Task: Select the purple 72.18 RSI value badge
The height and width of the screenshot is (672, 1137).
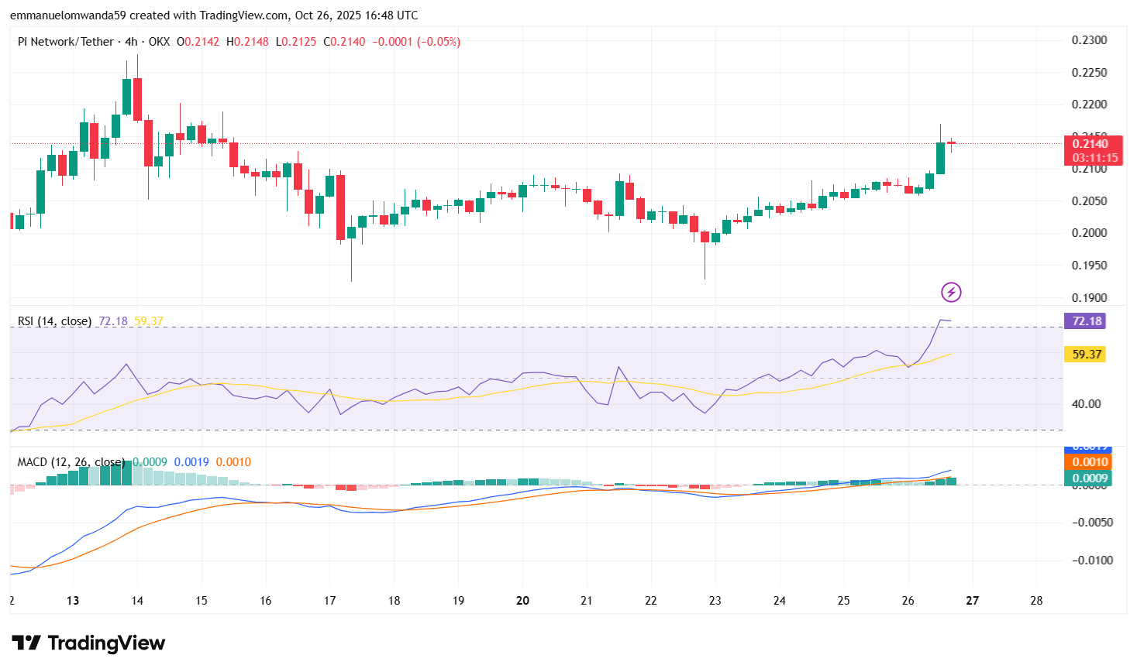Action: tap(1086, 321)
